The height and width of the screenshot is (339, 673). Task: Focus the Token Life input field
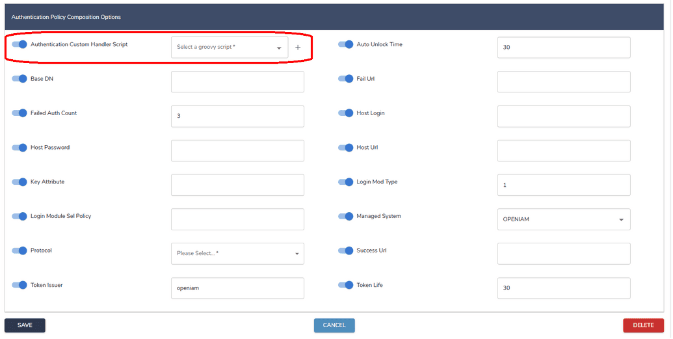(x=563, y=288)
